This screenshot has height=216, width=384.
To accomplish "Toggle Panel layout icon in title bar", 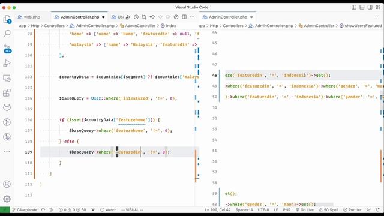I will click(x=362, y=7).
